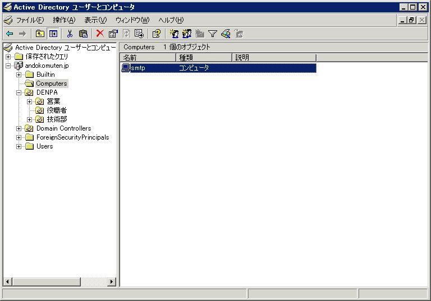Create a new group via toolbar icon

(x=187, y=34)
